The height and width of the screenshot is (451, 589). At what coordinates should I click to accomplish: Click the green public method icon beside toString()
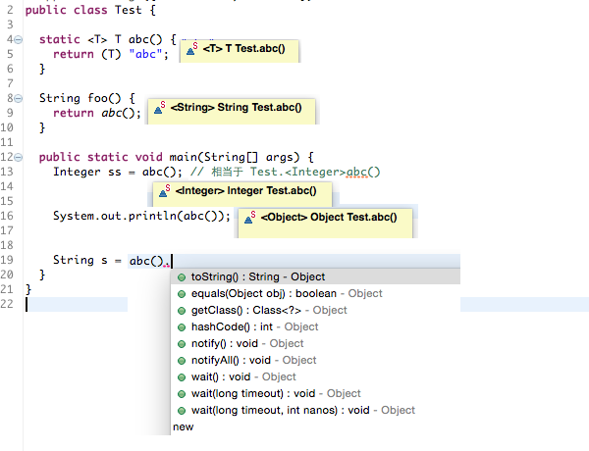[x=182, y=277]
